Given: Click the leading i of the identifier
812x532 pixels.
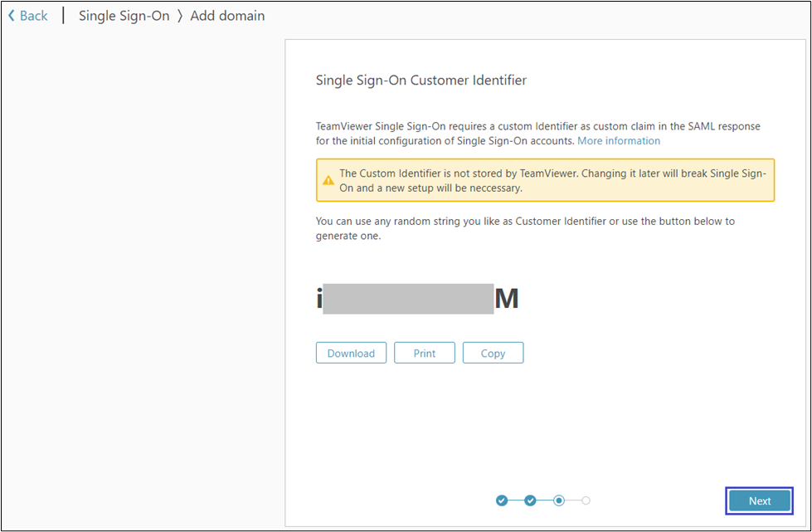Looking at the screenshot, I should pyautogui.click(x=318, y=297).
